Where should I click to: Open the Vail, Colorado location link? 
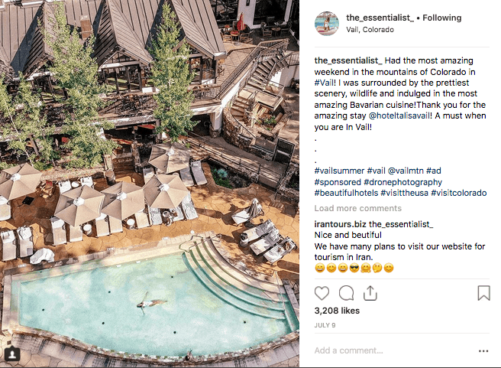[370, 30]
